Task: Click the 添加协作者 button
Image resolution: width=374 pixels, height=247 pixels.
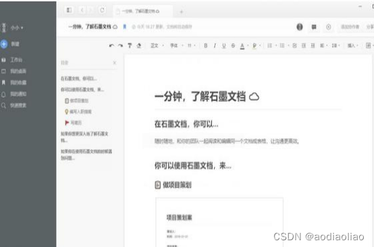Action: click(350, 27)
